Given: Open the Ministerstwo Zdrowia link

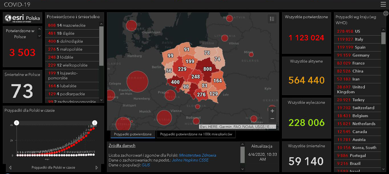Looking at the screenshot, I should pyautogui.click(x=197, y=155).
